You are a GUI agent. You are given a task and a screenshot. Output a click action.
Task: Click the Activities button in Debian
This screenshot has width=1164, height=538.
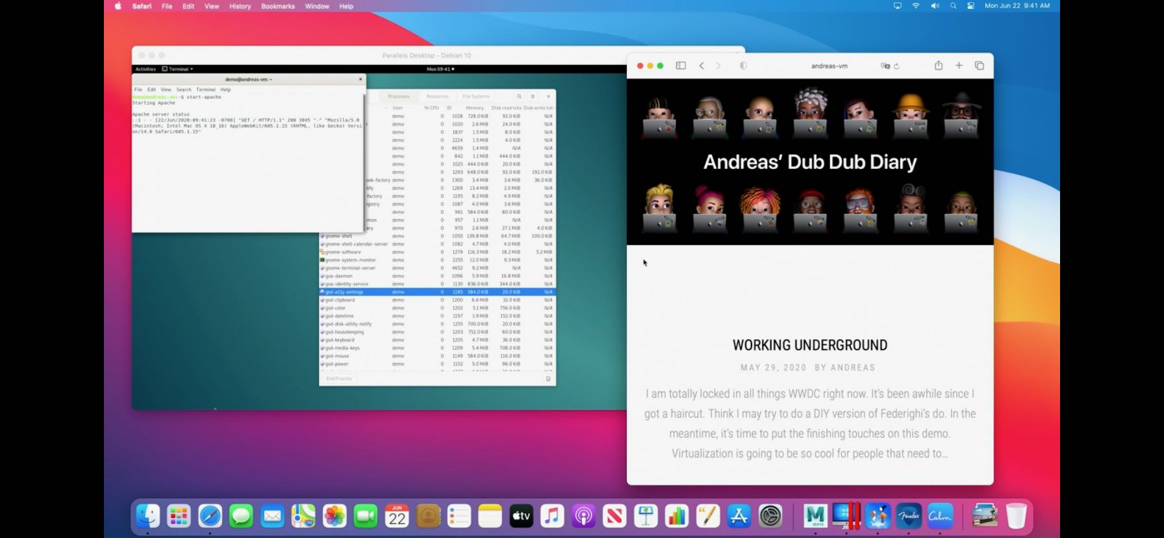tap(145, 69)
